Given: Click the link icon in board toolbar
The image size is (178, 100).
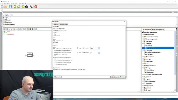Looking at the screenshot, I should 25,29.
